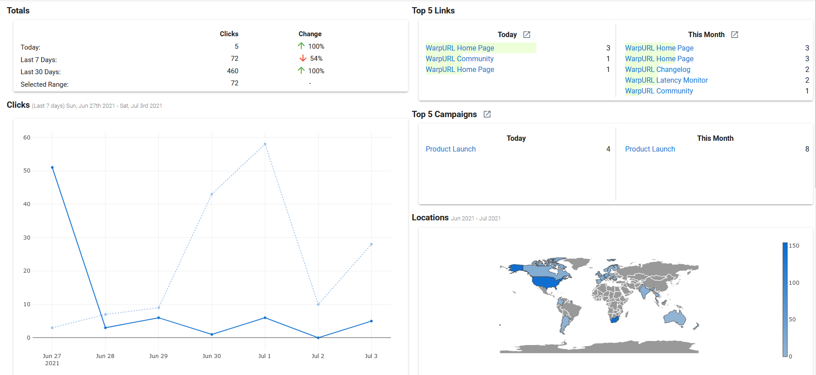
Task: Click the solid line point on Jun 29
Action: pos(158,318)
